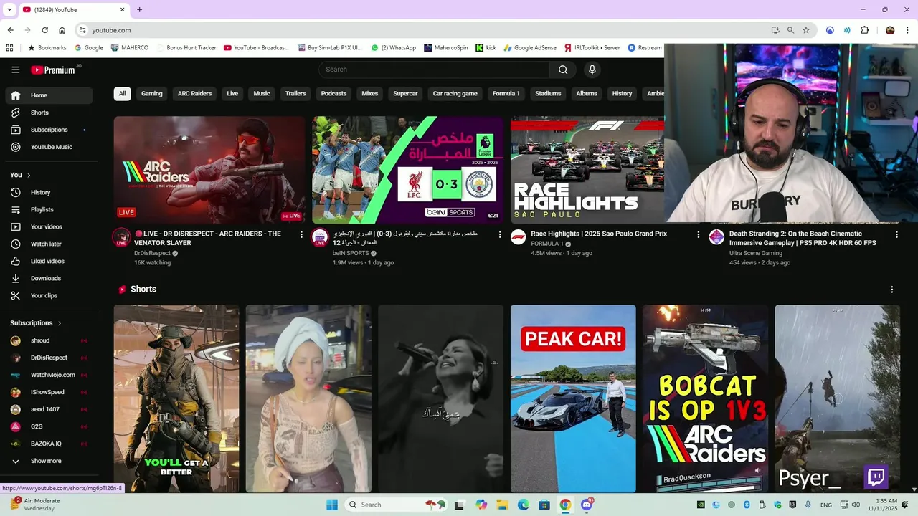Reload the page with refresh button

[x=44, y=30]
